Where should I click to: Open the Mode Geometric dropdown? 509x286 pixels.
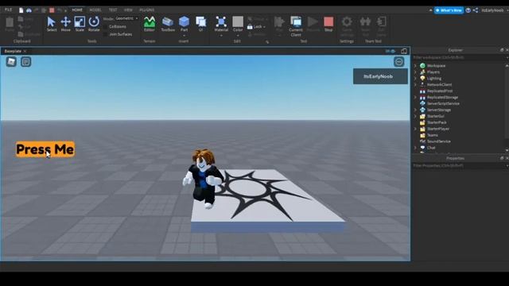(126, 18)
